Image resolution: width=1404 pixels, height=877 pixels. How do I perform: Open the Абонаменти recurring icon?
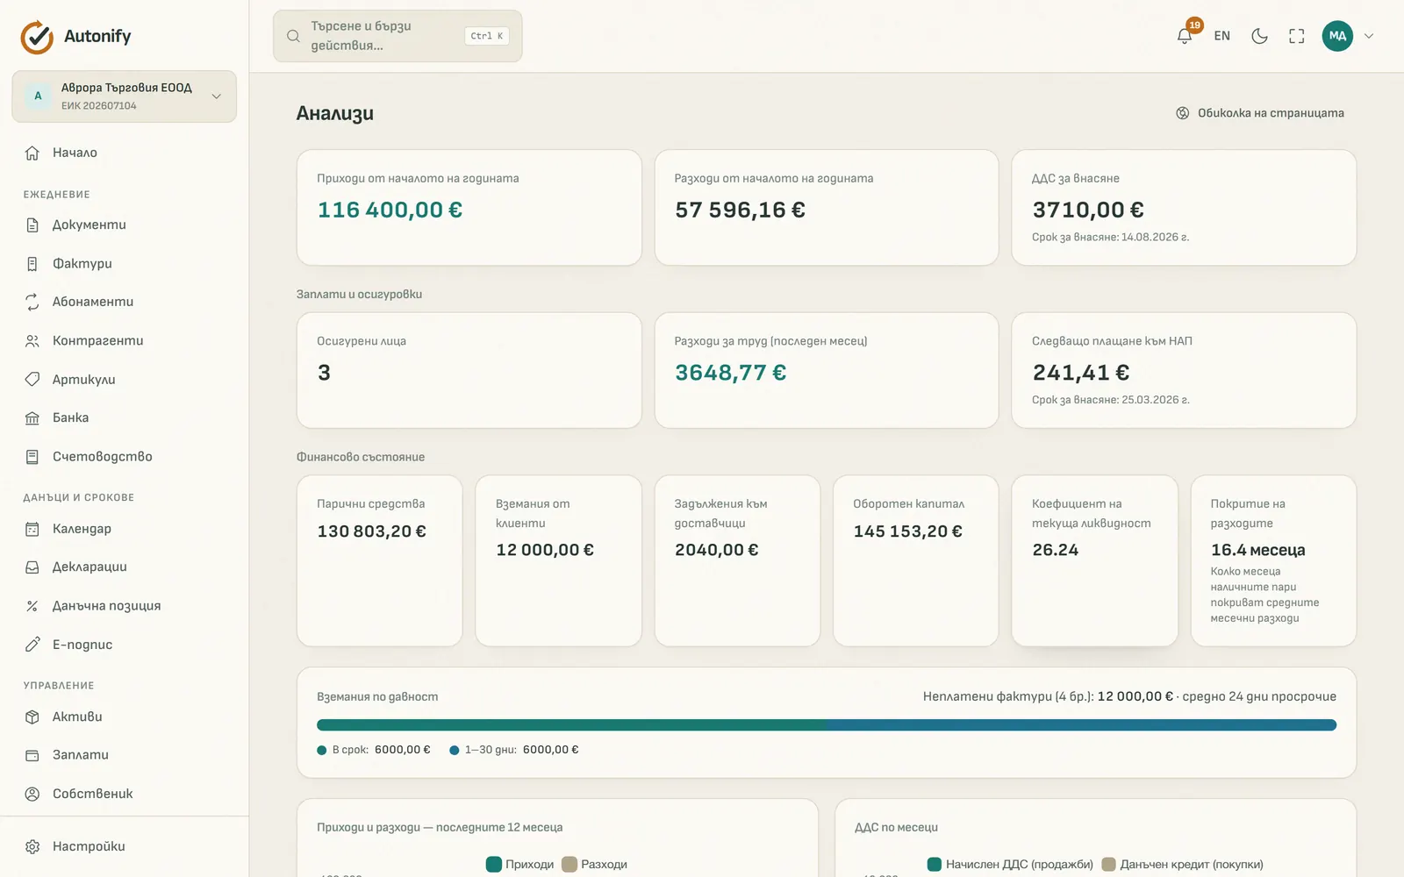coord(32,302)
